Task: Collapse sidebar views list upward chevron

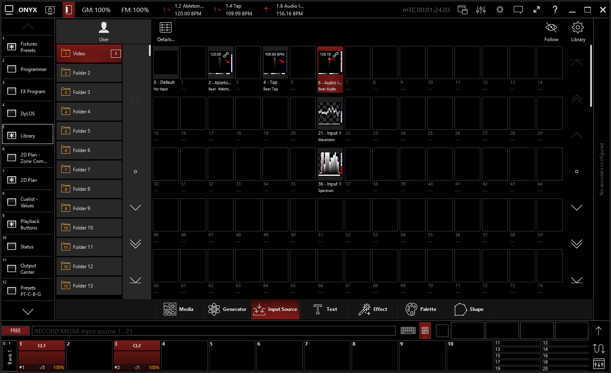Action: coord(28,27)
